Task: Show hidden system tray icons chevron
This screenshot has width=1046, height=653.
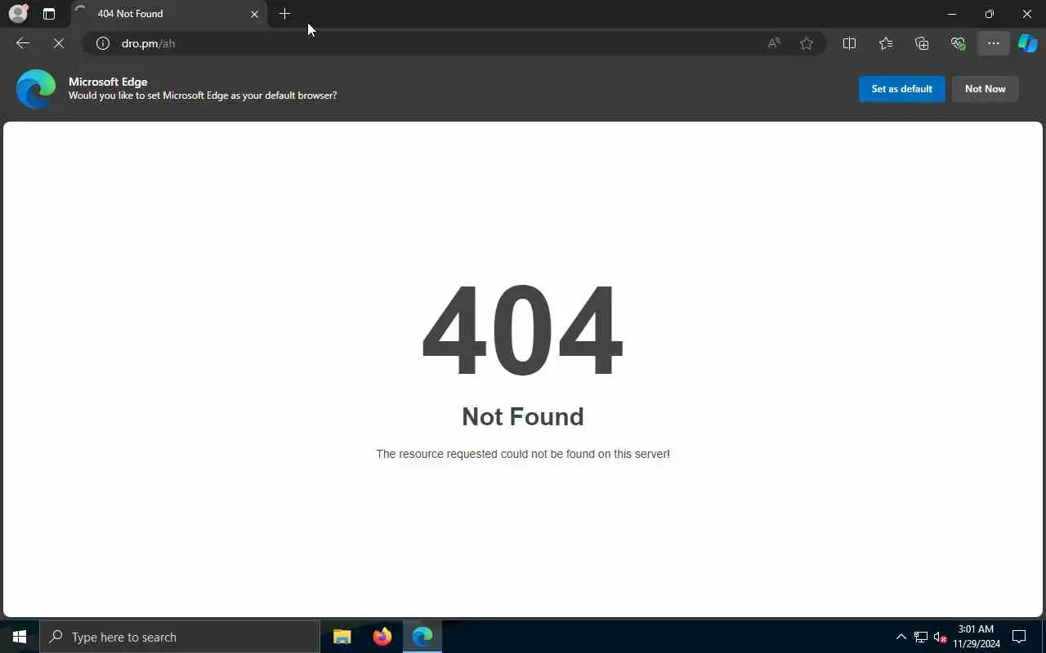Action: coord(901,637)
